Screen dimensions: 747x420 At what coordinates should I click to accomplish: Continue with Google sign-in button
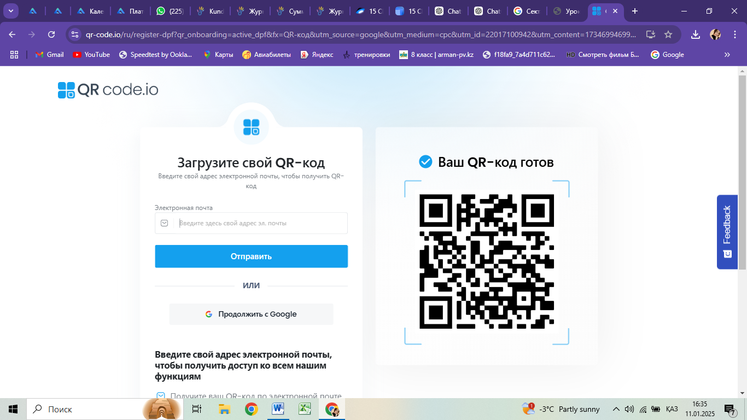[x=251, y=314]
